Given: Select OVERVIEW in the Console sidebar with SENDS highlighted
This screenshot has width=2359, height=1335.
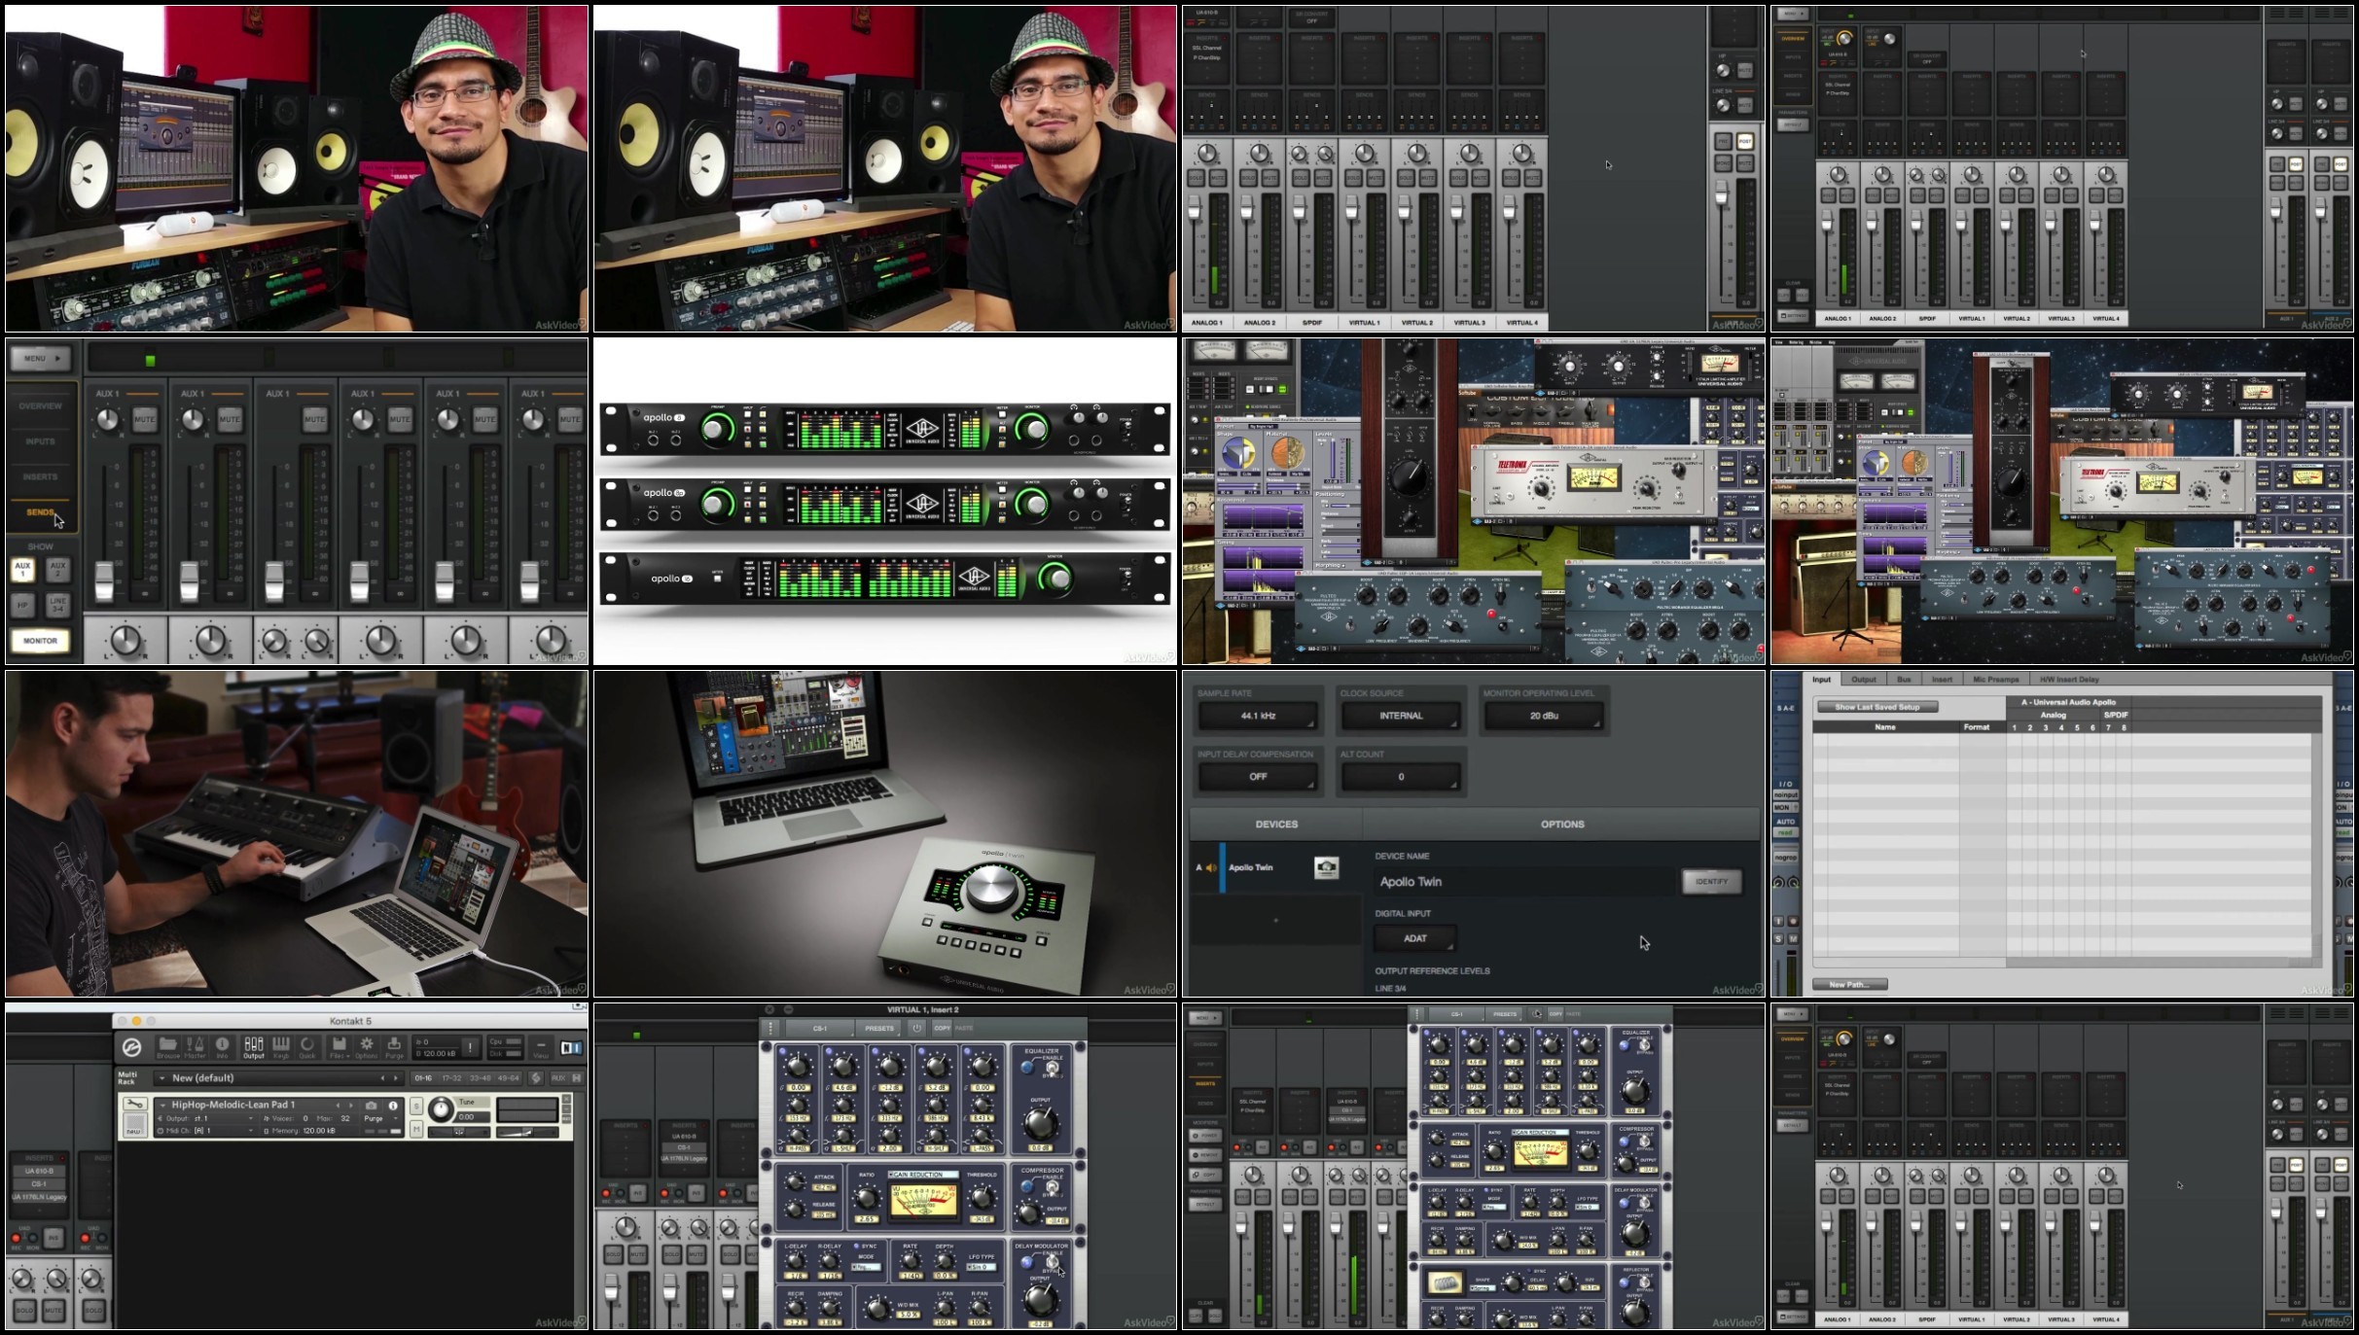Looking at the screenshot, I should (40, 406).
